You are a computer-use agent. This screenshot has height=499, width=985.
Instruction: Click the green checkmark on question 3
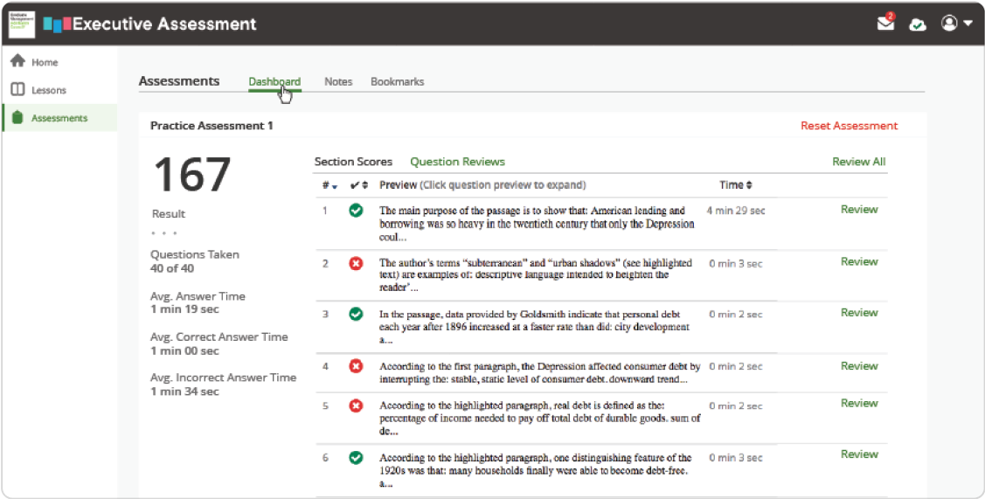356,314
